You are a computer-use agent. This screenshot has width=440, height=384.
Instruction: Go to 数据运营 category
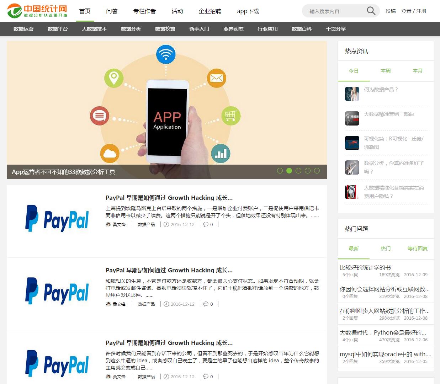click(x=23, y=29)
